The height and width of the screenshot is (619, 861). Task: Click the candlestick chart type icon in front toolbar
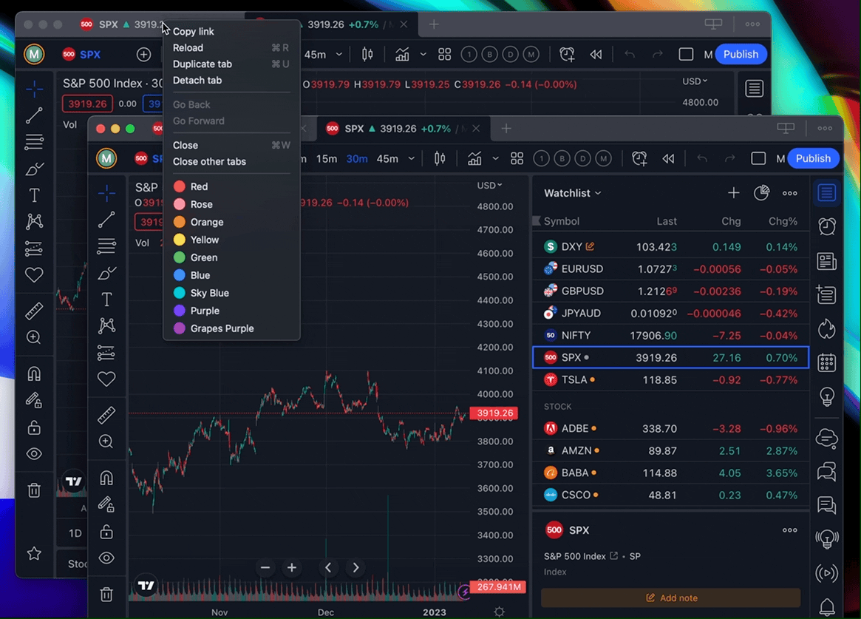pyautogui.click(x=440, y=159)
